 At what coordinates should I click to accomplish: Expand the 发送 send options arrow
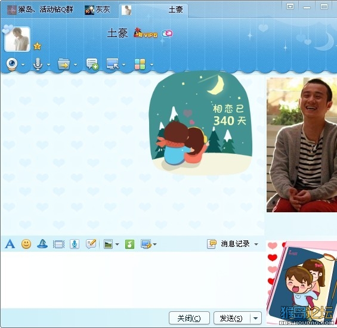(255, 318)
